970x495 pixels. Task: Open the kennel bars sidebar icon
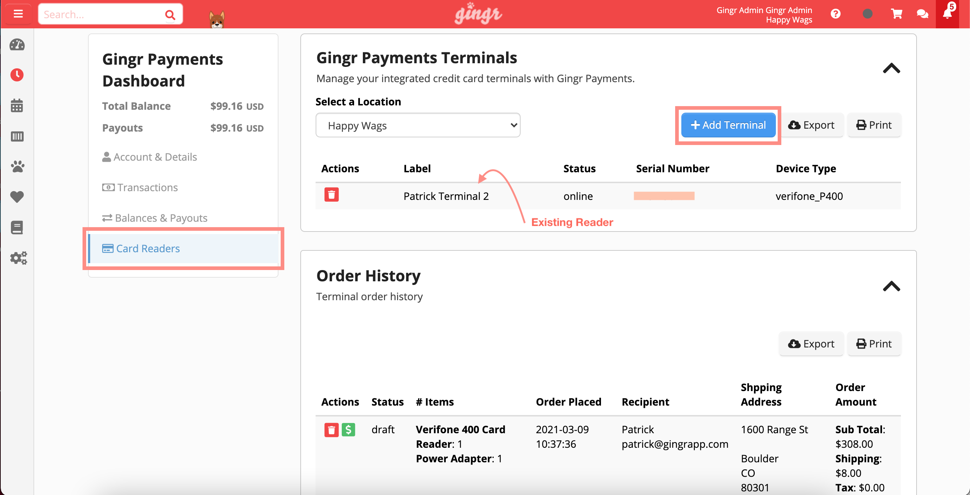(x=17, y=136)
